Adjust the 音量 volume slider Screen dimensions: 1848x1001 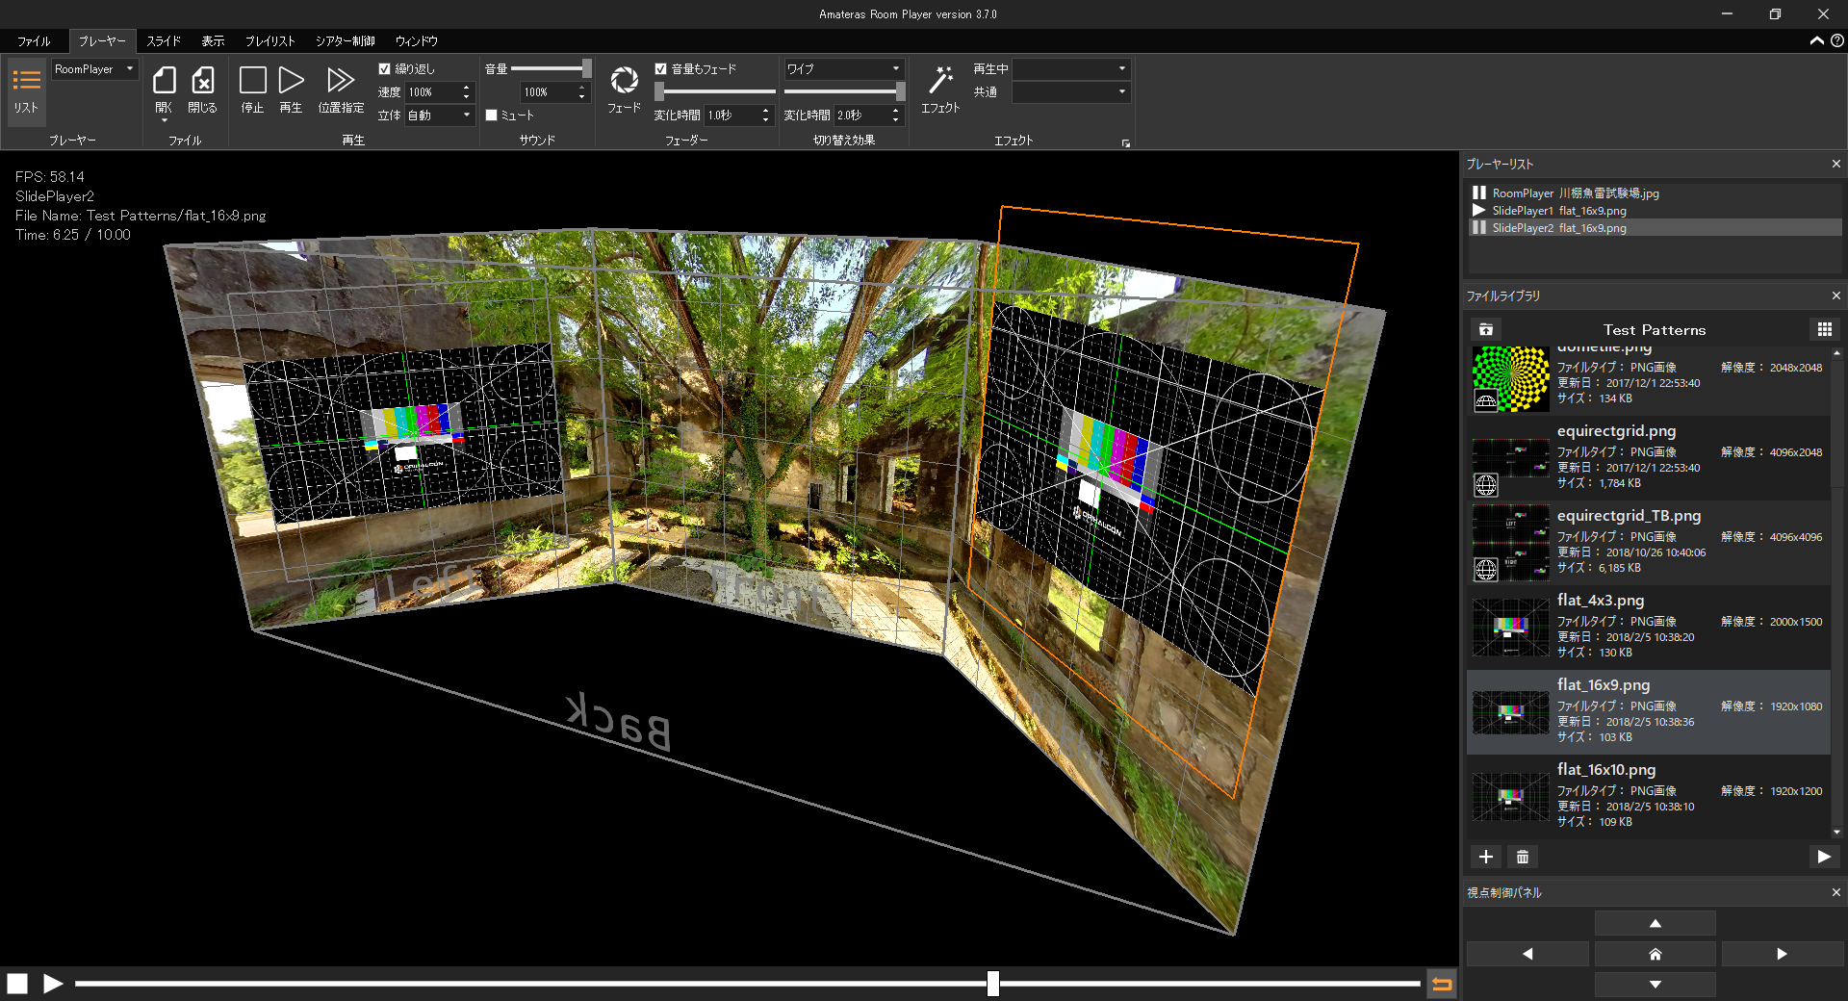[552, 68]
